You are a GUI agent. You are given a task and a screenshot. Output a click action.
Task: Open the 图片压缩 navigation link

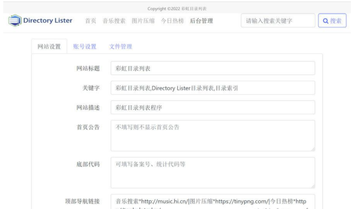(143, 21)
